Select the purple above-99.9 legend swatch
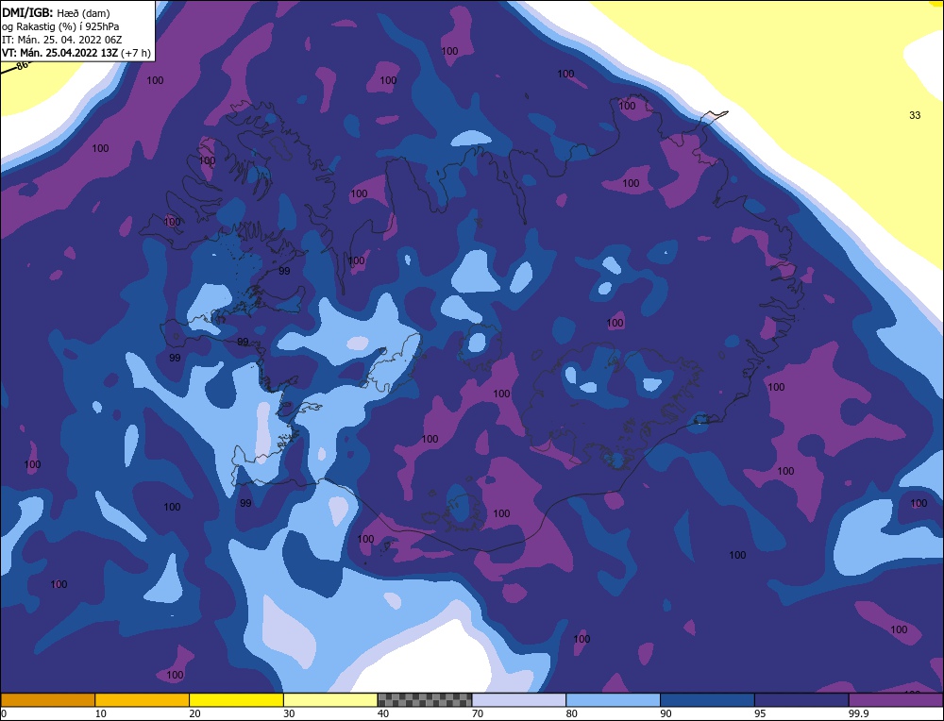944x721 pixels. coord(896,700)
